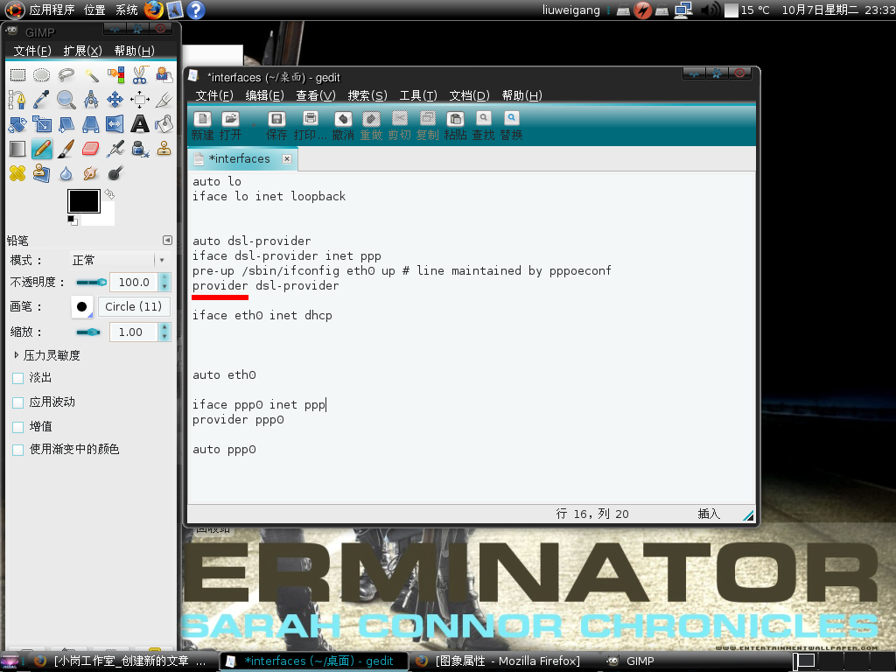896x672 pixels.
Task: Select the Perspective tool
Action: point(91,124)
